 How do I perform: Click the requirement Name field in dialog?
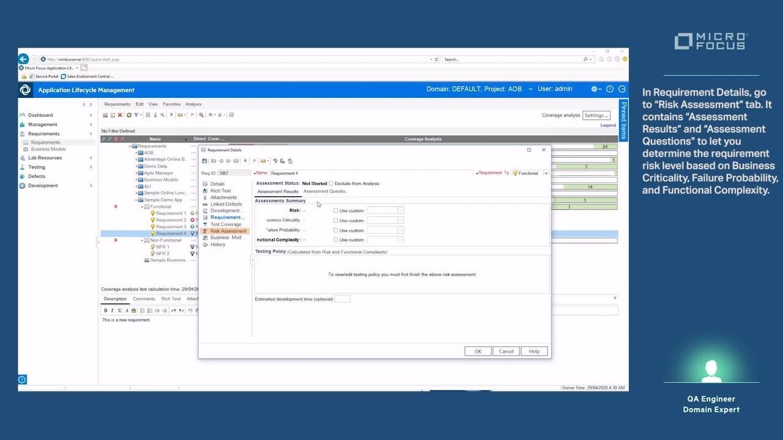[371, 174]
